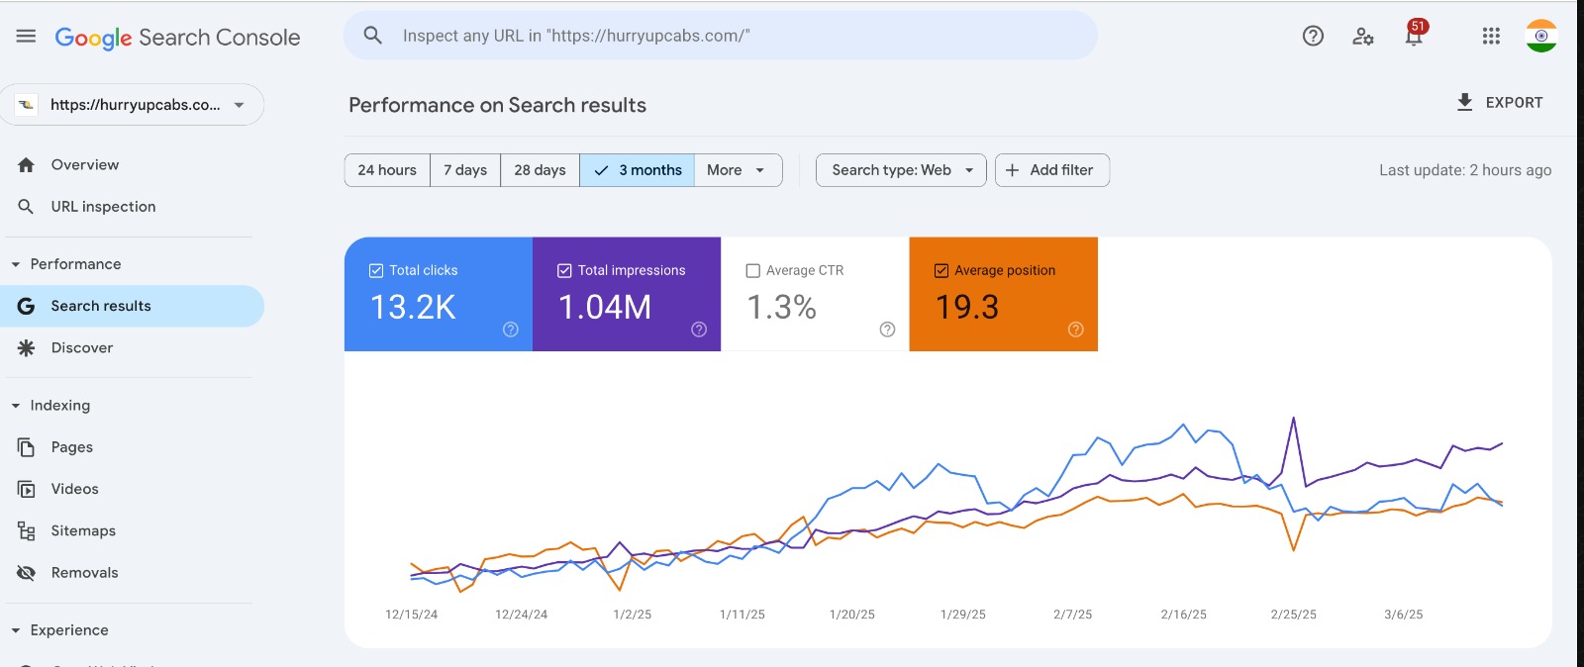Open the Help question mark icon
The width and height of the screenshot is (1584, 667).
[1313, 37]
